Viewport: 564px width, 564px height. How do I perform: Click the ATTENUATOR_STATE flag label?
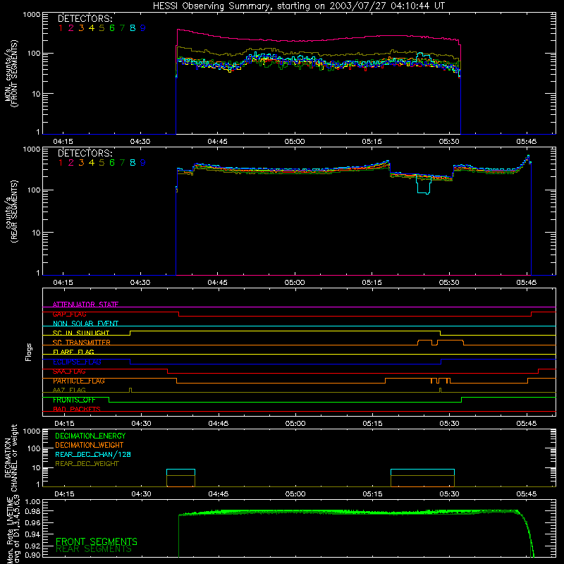coord(85,305)
